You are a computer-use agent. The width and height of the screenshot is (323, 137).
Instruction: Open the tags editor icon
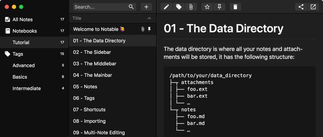coord(179,7)
